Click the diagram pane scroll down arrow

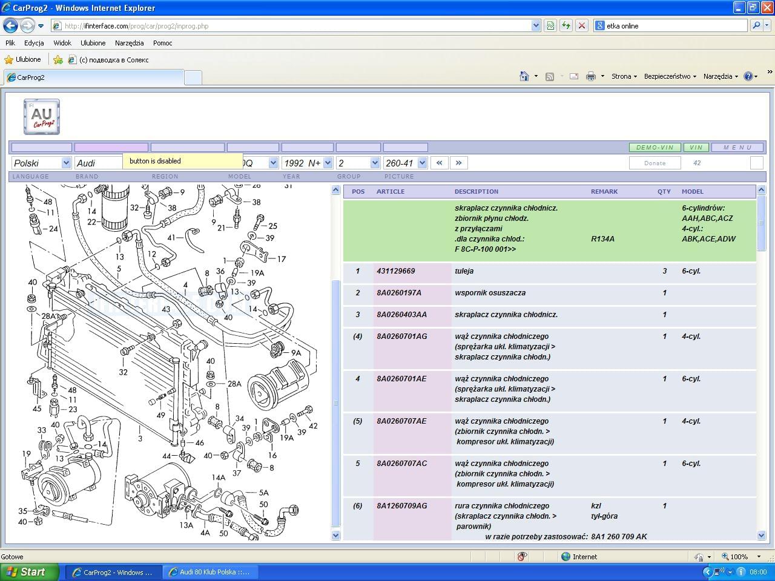(x=336, y=535)
